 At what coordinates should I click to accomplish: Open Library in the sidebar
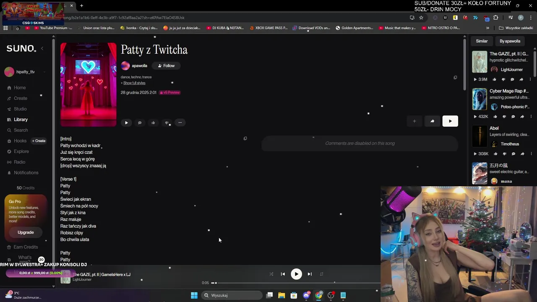coord(21,120)
